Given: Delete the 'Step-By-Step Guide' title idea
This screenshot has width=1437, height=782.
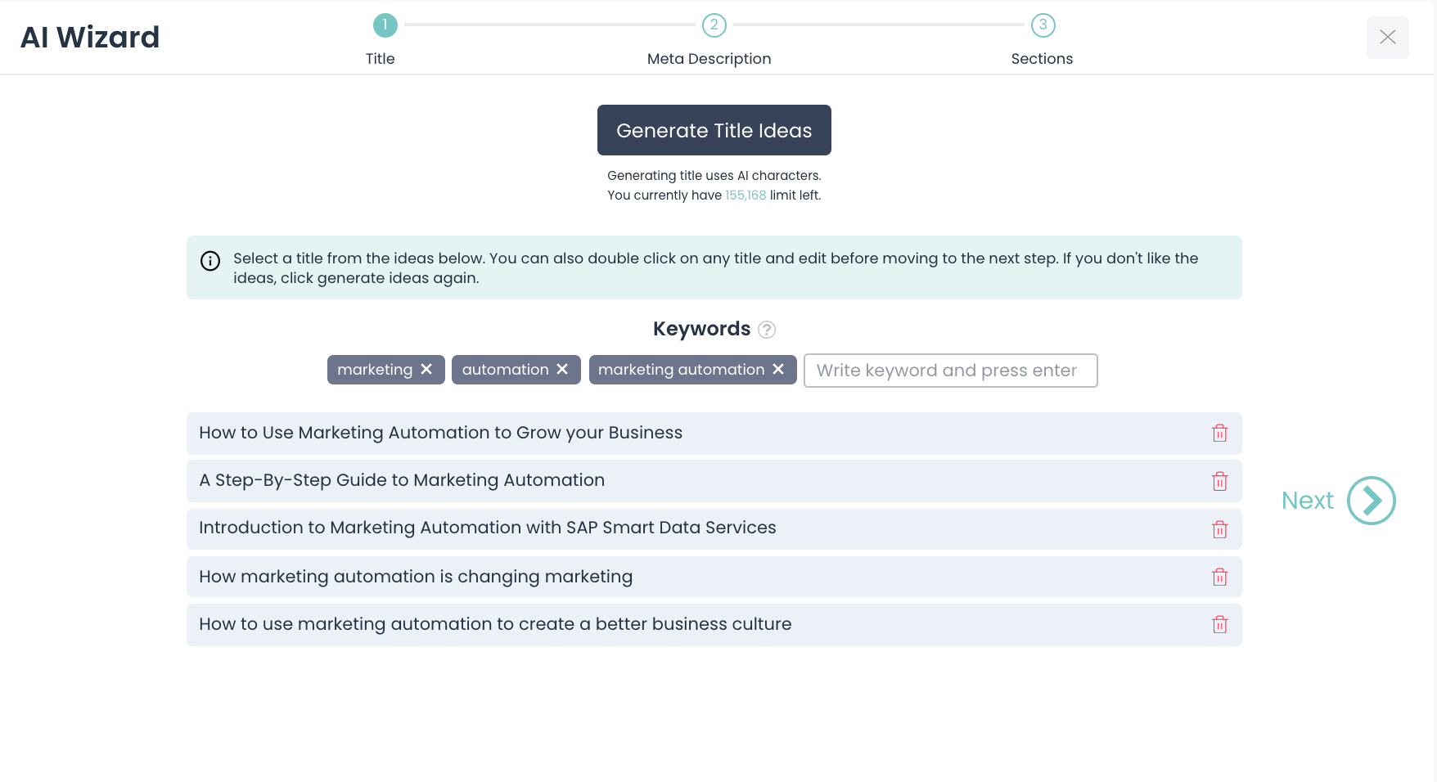Looking at the screenshot, I should click(1219, 481).
